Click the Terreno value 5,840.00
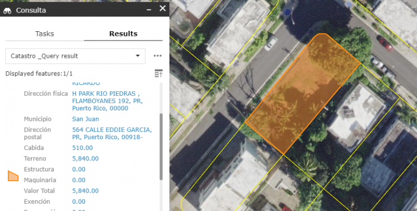The width and height of the screenshot is (417, 211). click(x=85, y=158)
